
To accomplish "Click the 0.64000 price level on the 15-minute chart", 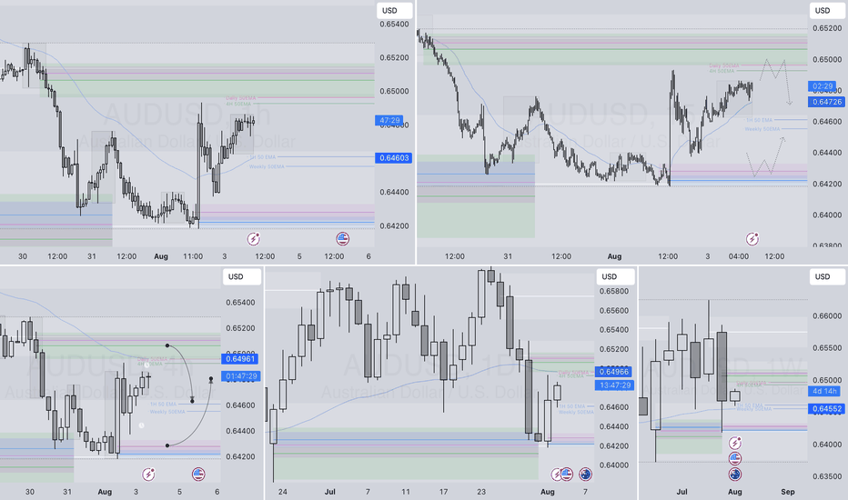I will (827, 215).
